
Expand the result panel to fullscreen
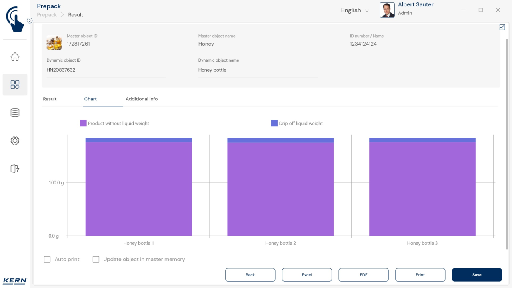point(502,27)
